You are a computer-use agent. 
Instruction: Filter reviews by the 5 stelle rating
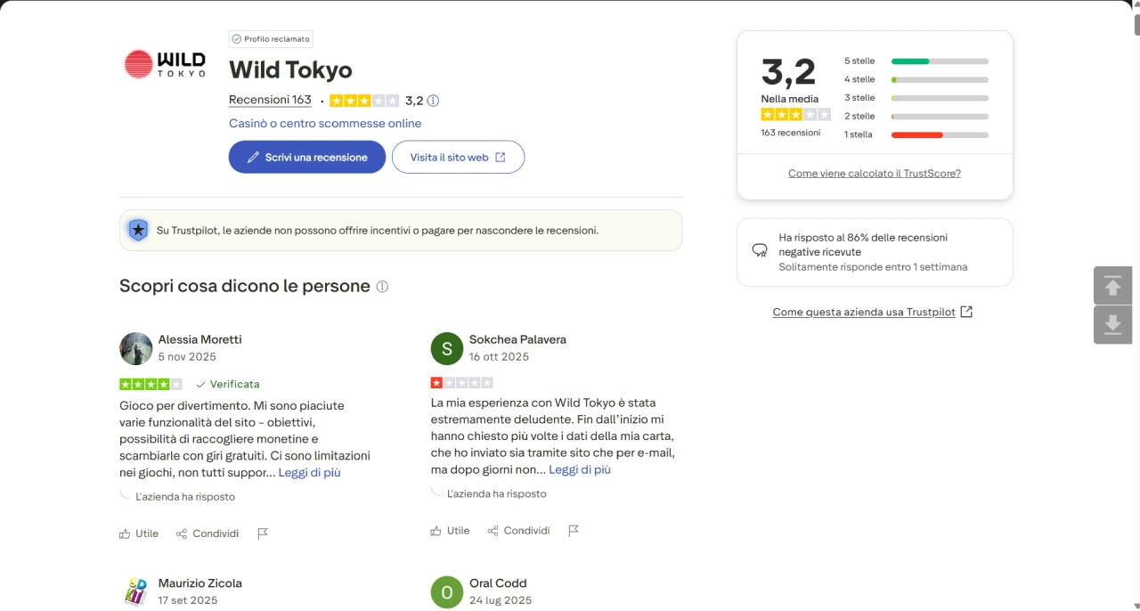point(858,61)
